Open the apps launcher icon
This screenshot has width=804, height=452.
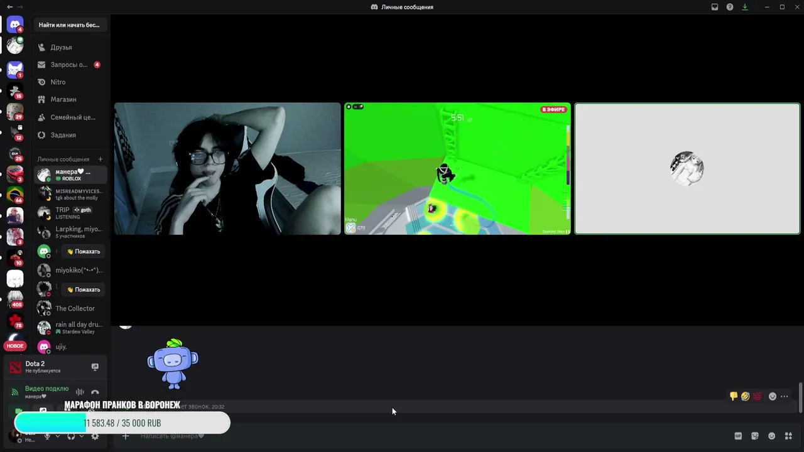point(788,436)
